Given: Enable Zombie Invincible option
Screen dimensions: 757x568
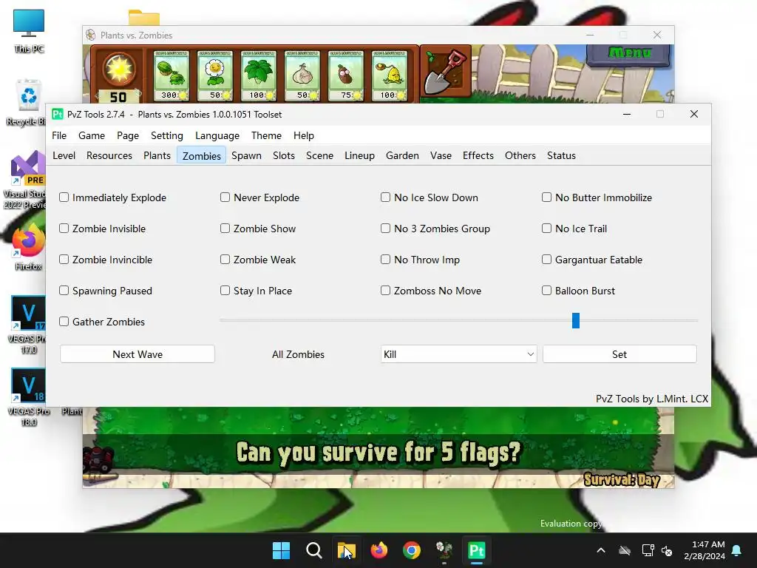Looking at the screenshot, I should (x=64, y=260).
